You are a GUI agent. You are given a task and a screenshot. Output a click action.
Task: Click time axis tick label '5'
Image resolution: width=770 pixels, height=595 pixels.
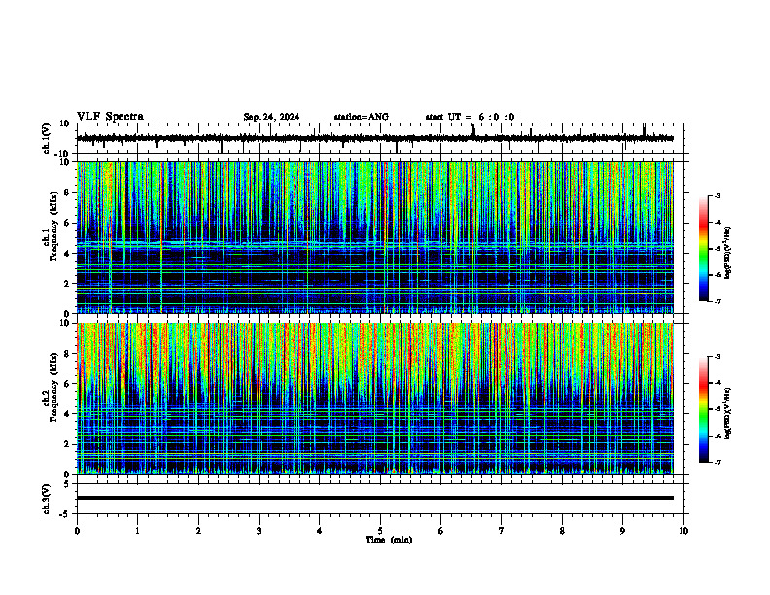click(380, 531)
